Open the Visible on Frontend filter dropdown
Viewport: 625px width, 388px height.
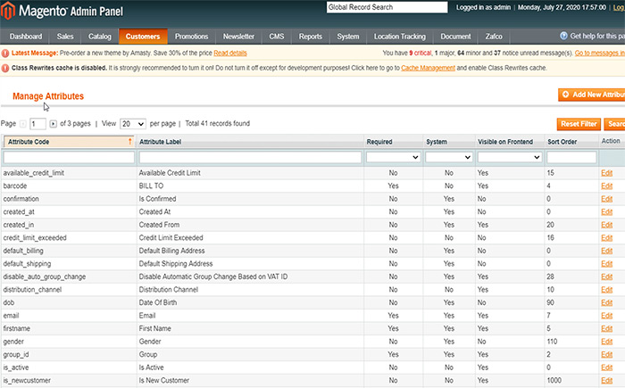pyautogui.click(x=510, y=157)
